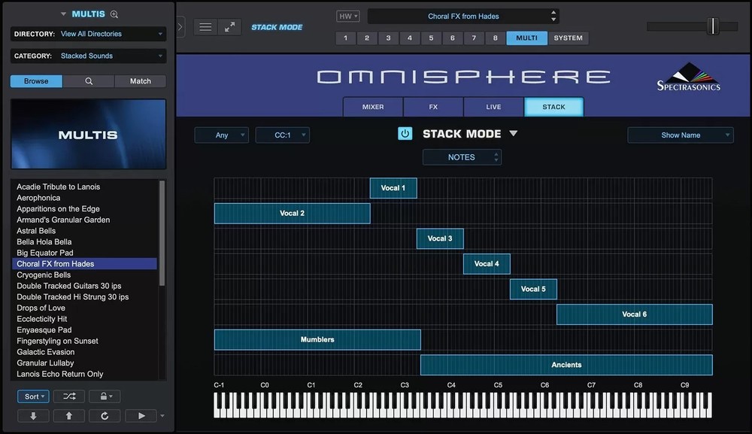
Task: Open the Directory dropdown
Action: click(88, 34)
